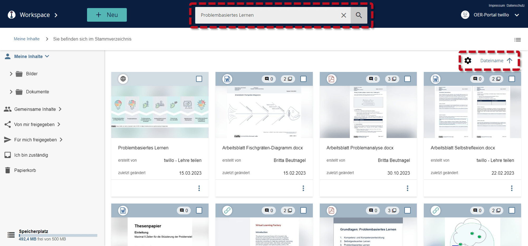Open the OER-Portal twillo user dropdown
Viewport: 528px width, 246px height.
517,15
